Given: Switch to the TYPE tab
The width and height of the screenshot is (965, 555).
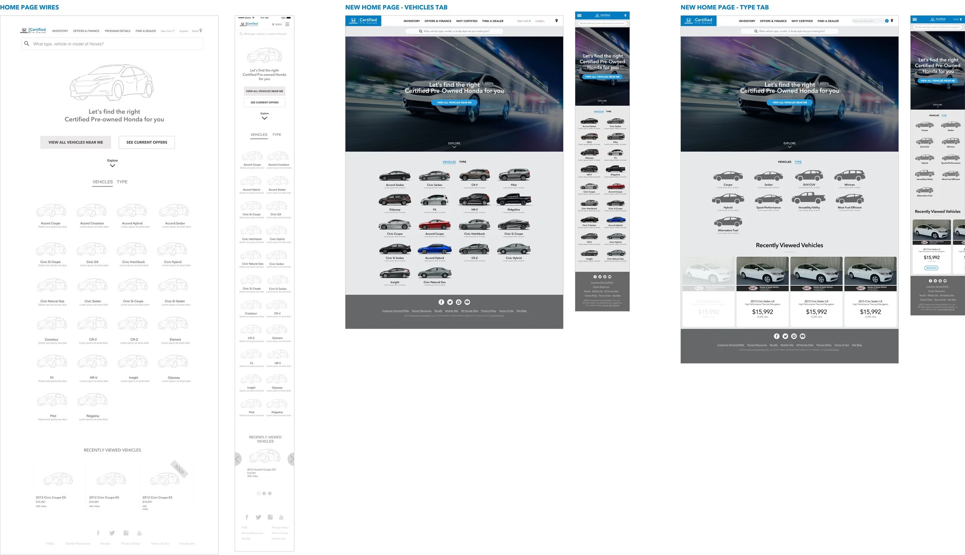Looking at the screenshot, I should point(122,181).
